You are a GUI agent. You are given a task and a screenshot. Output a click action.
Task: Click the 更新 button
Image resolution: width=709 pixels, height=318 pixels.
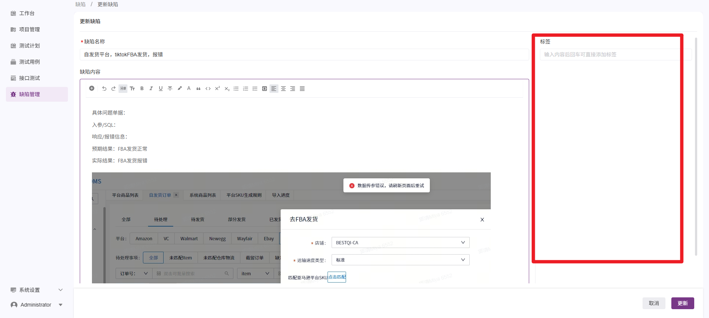pos(682,303)
